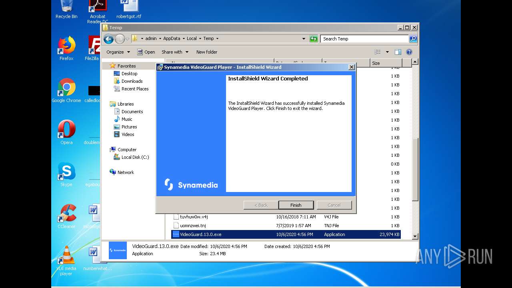This screenshot has width=512, height=288.
Task: Select Recent Places in navigation pane
Action: click(135, 89)
